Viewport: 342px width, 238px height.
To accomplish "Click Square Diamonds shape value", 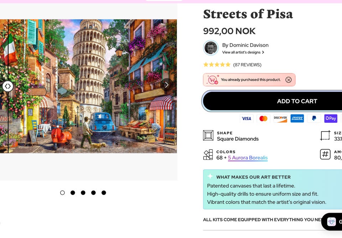I will (238, 139).
